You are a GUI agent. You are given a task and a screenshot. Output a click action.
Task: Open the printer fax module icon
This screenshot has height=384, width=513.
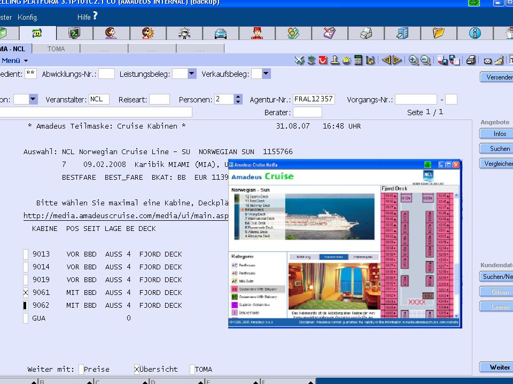(x=366, y=33)
